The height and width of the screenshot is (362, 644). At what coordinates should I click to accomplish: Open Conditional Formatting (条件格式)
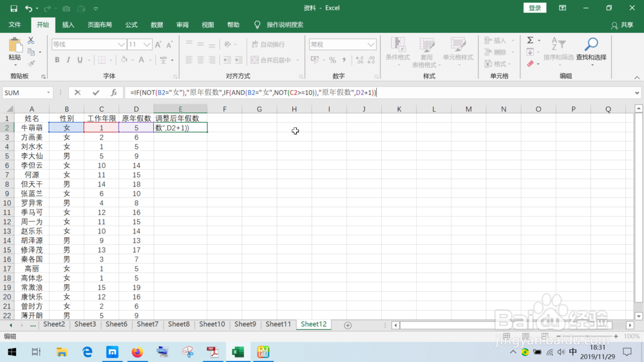coord(397,52)
